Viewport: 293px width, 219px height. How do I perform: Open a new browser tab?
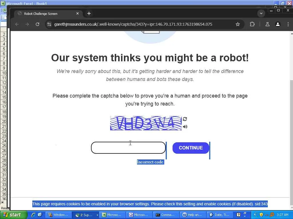point(89,13)
